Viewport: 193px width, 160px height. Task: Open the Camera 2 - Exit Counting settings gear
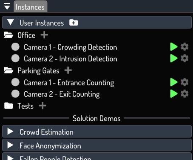click(184, 93)
